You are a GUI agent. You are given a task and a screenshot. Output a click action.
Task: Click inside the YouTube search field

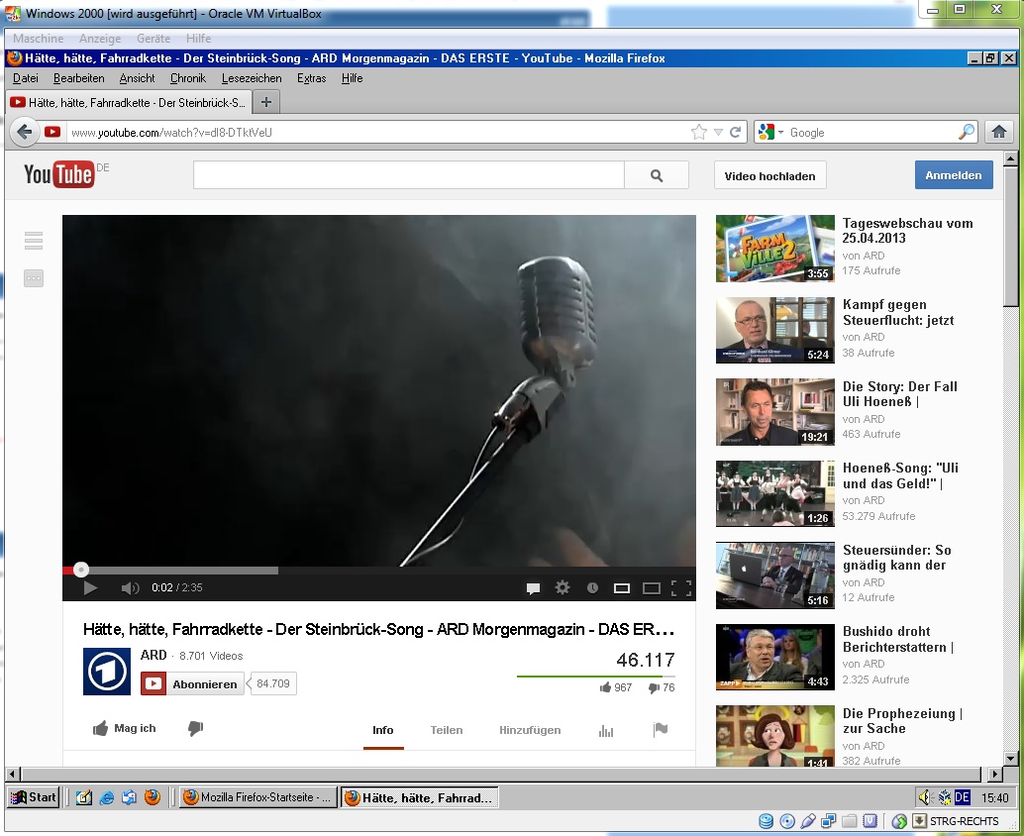click(409, 175)
